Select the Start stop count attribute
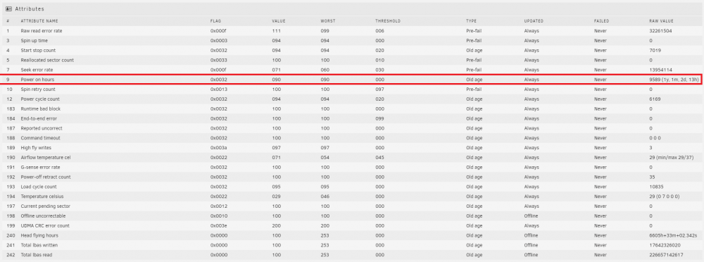The height and width of the screenshot is (262, 704). (38, 50)
